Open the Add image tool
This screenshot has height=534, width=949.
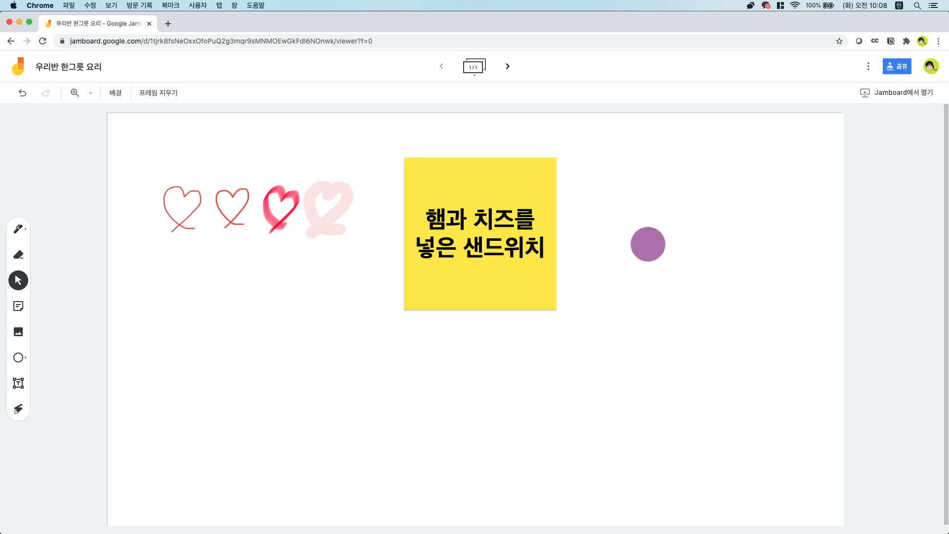[x=18, y=332]
